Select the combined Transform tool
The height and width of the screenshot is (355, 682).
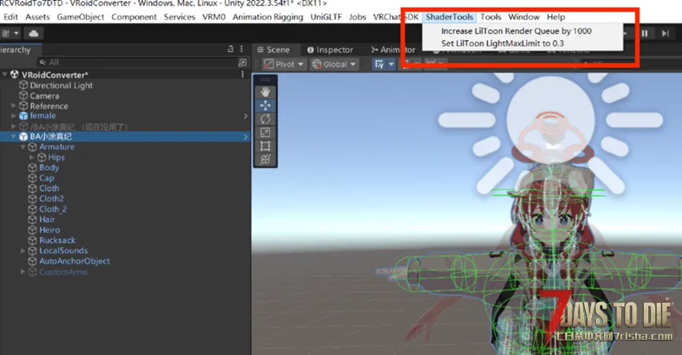(x=265, y=159)
